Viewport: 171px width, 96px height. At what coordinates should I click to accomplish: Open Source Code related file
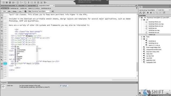pos(5,8)
